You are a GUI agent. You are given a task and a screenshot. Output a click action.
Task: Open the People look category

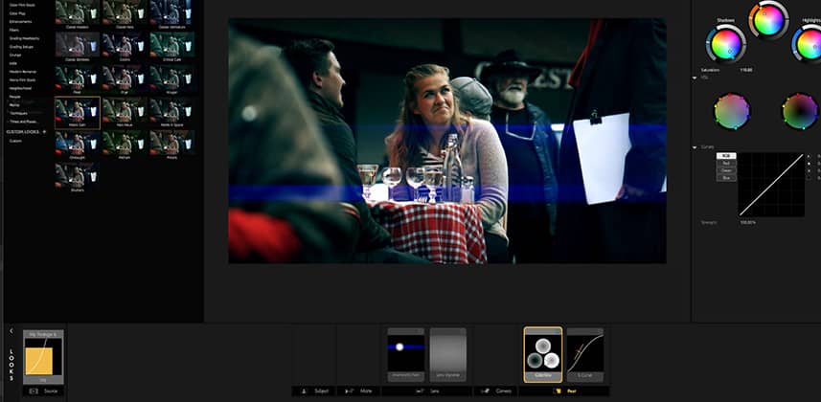pyautogui.click(x=14, y=97)
